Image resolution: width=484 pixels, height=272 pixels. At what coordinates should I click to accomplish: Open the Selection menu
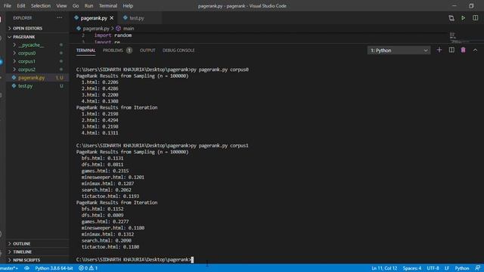point(40,6)
